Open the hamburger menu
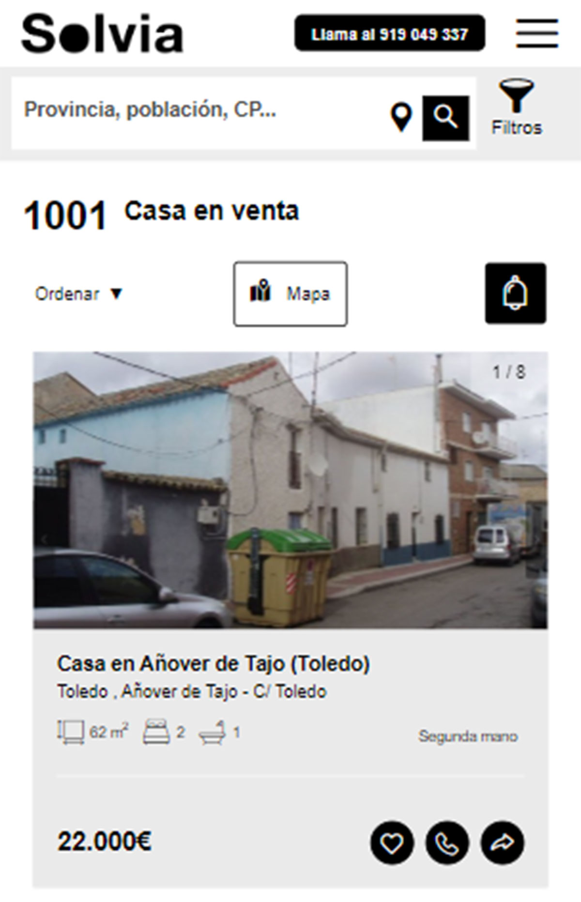Viewport: 581px width, 902px height. 537,33
